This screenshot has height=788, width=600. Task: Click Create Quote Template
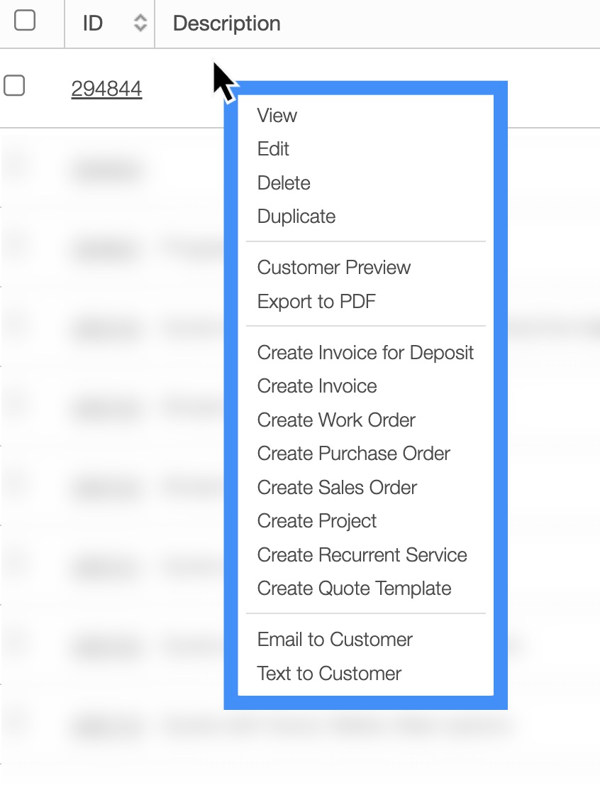354,589
